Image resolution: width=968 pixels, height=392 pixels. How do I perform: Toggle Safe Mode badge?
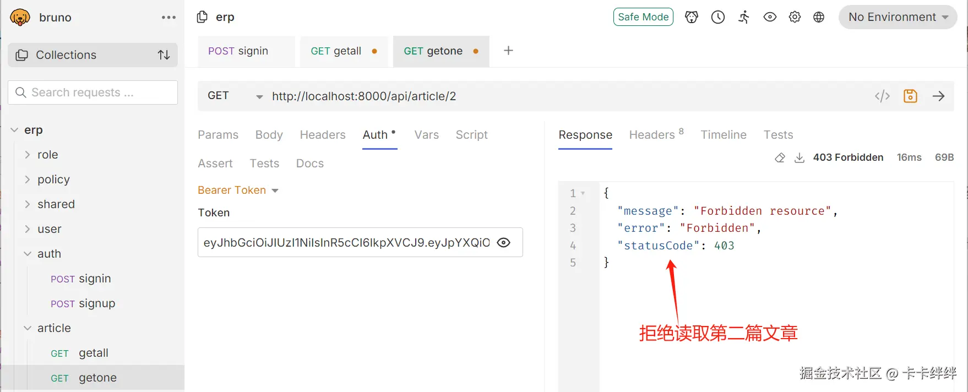coord(643,17)
